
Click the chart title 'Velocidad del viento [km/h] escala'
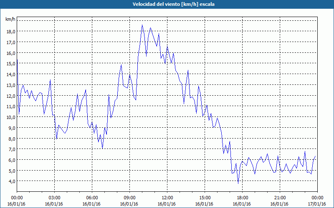pyautogui.click(x=173, y=4)
